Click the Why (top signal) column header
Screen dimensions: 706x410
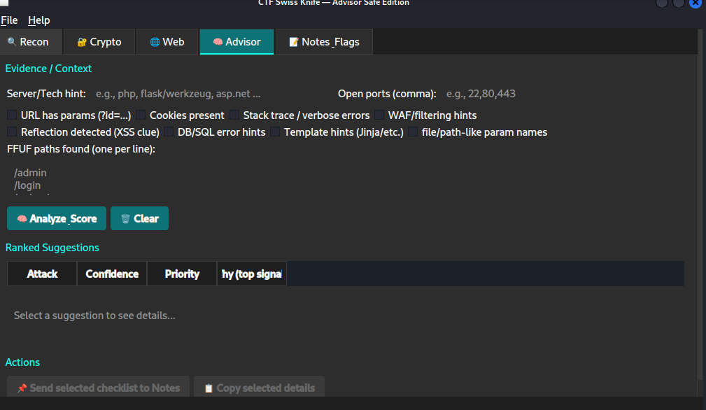[x=252, y=274]
